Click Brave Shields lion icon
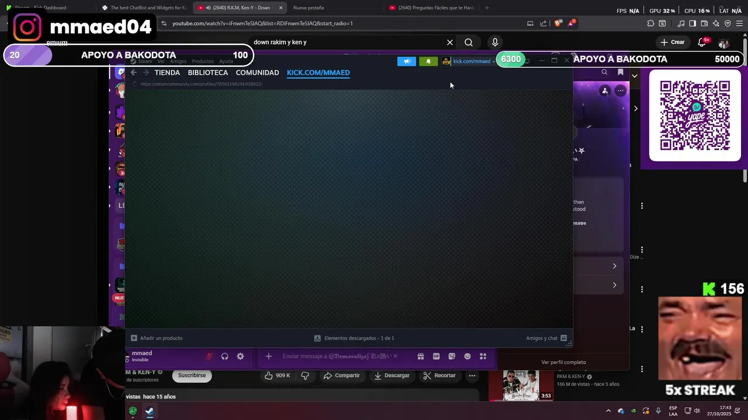 [558, 23]
